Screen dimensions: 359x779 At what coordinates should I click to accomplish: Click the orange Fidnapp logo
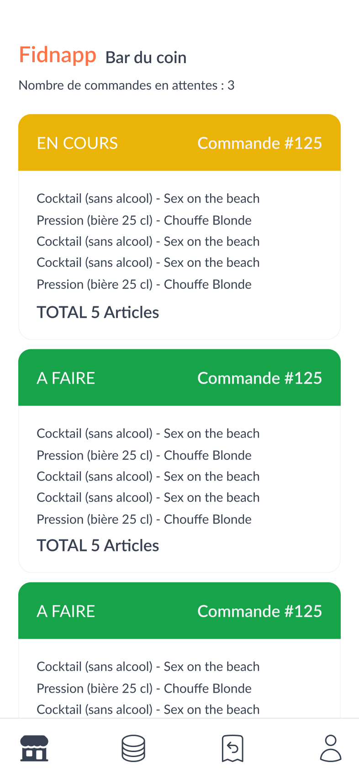[x=58, y=55]
